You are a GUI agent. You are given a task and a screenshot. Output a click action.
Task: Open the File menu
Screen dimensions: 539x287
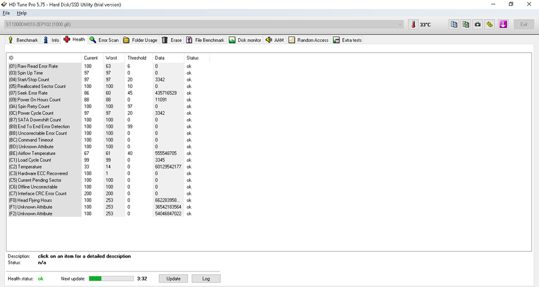(x=6, y=13)
